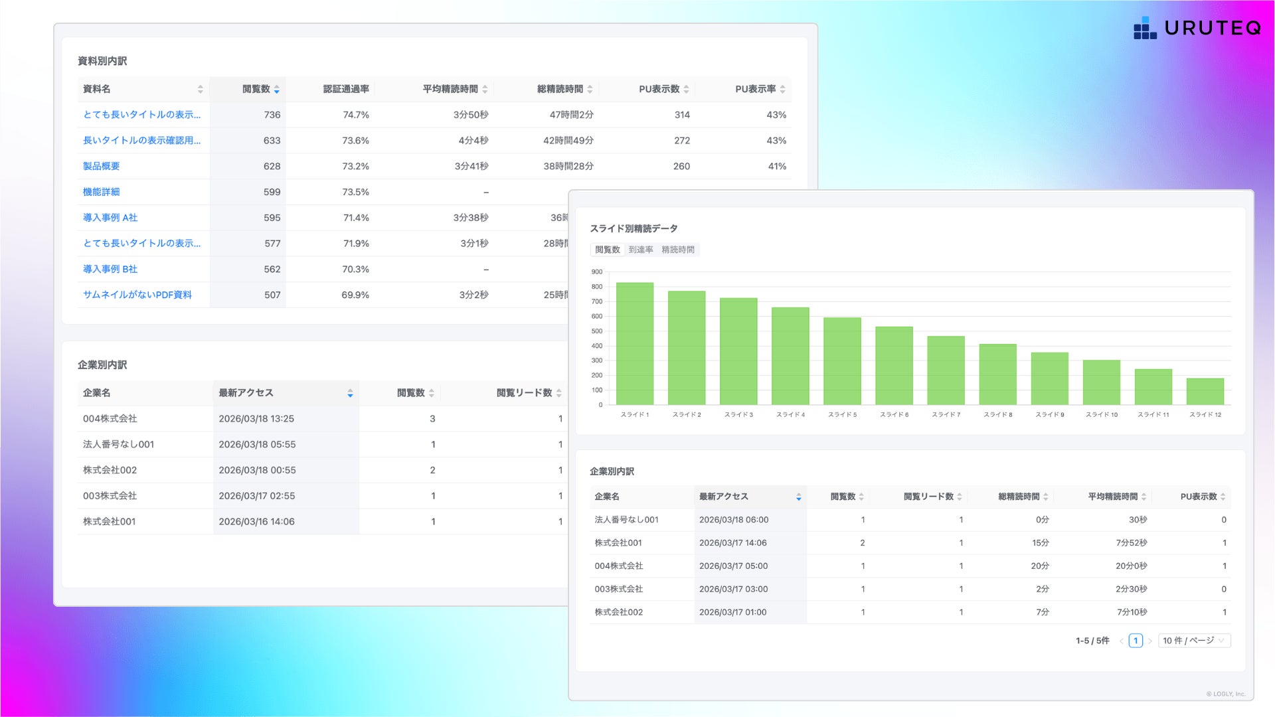1275x717 pixels.
Task: Click the 最新アクセス sort arrows in front company table
Action: point(798,497)
